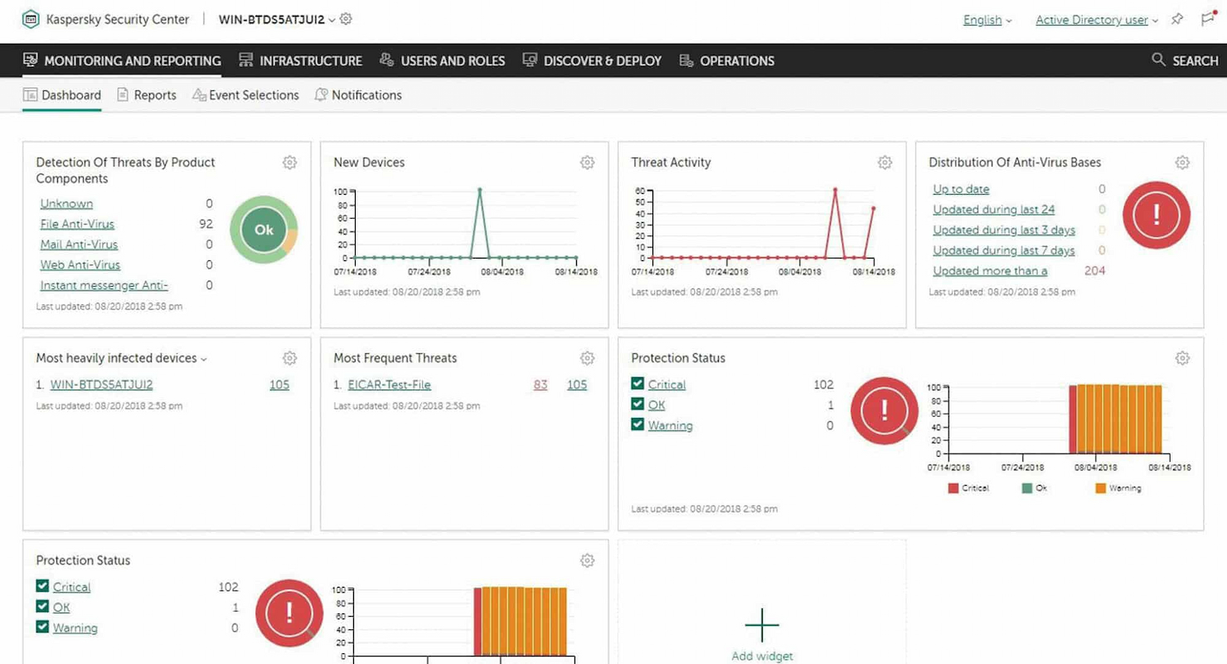Open settings gear of right Protection Status widget
This screenshot has width=1227, height=664.
(1182, 358)
